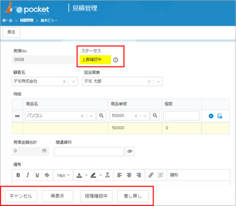Click the キャンセル button
This screenshot has width=236, height=206.
point(21,196)
